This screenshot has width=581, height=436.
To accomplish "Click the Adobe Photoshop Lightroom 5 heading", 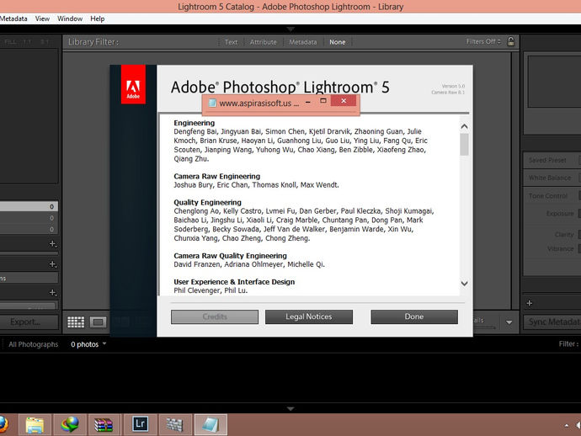I will click(280, 87).
